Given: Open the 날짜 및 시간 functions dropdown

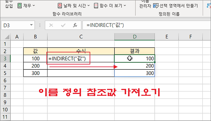Looking at the screenshot, I should (x=74, y=6).
